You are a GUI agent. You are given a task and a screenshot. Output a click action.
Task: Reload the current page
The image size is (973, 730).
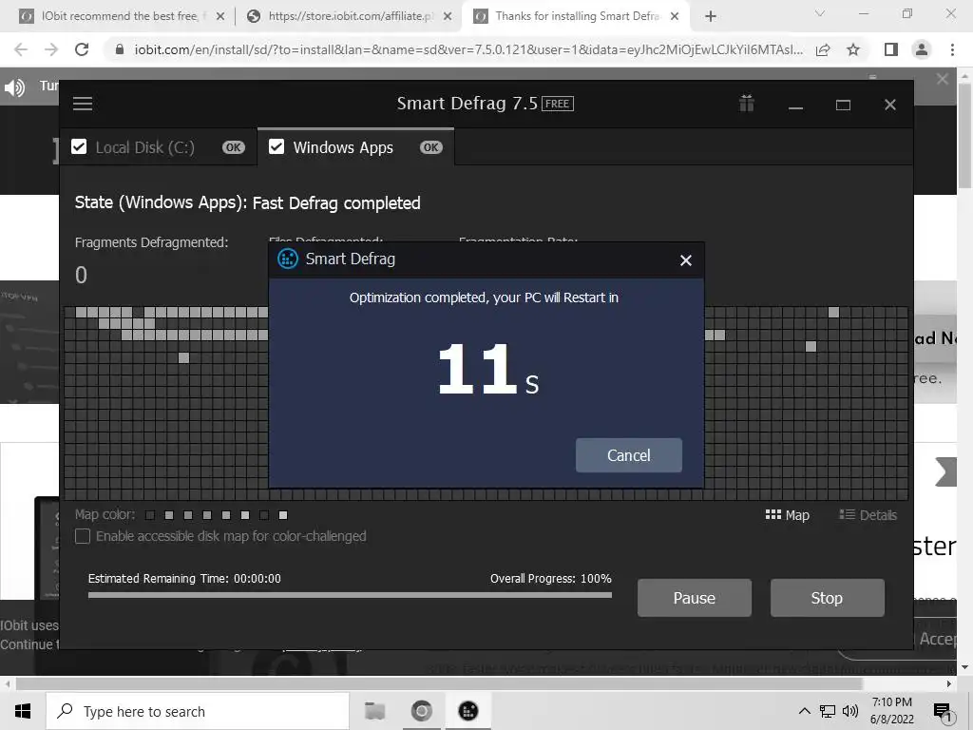pos(82,49)
